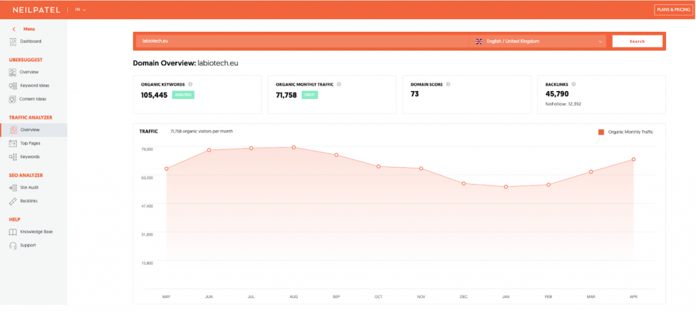Click the NEILPATEL logo
The image size is (696, 311).
click(x=38, y=10)
